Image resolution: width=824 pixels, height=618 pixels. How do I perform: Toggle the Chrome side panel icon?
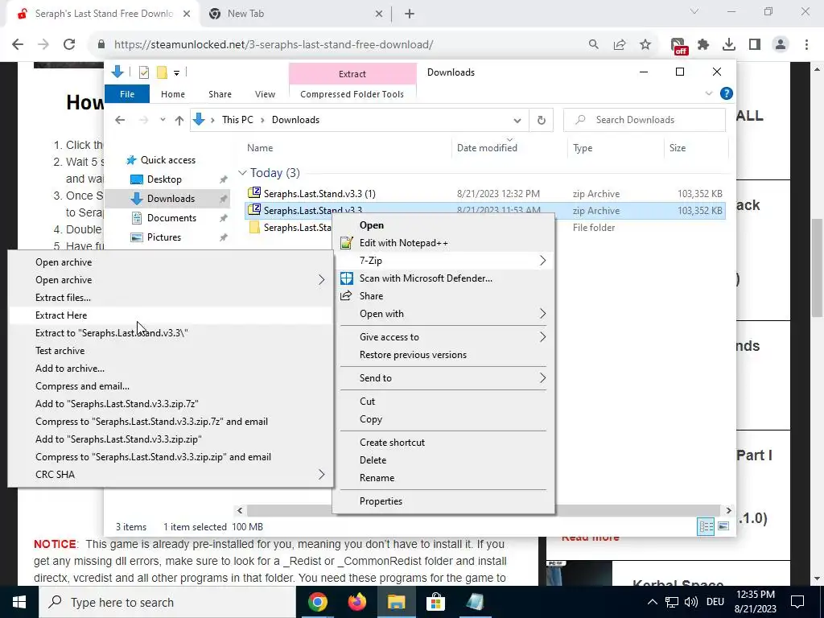[755, 45]
